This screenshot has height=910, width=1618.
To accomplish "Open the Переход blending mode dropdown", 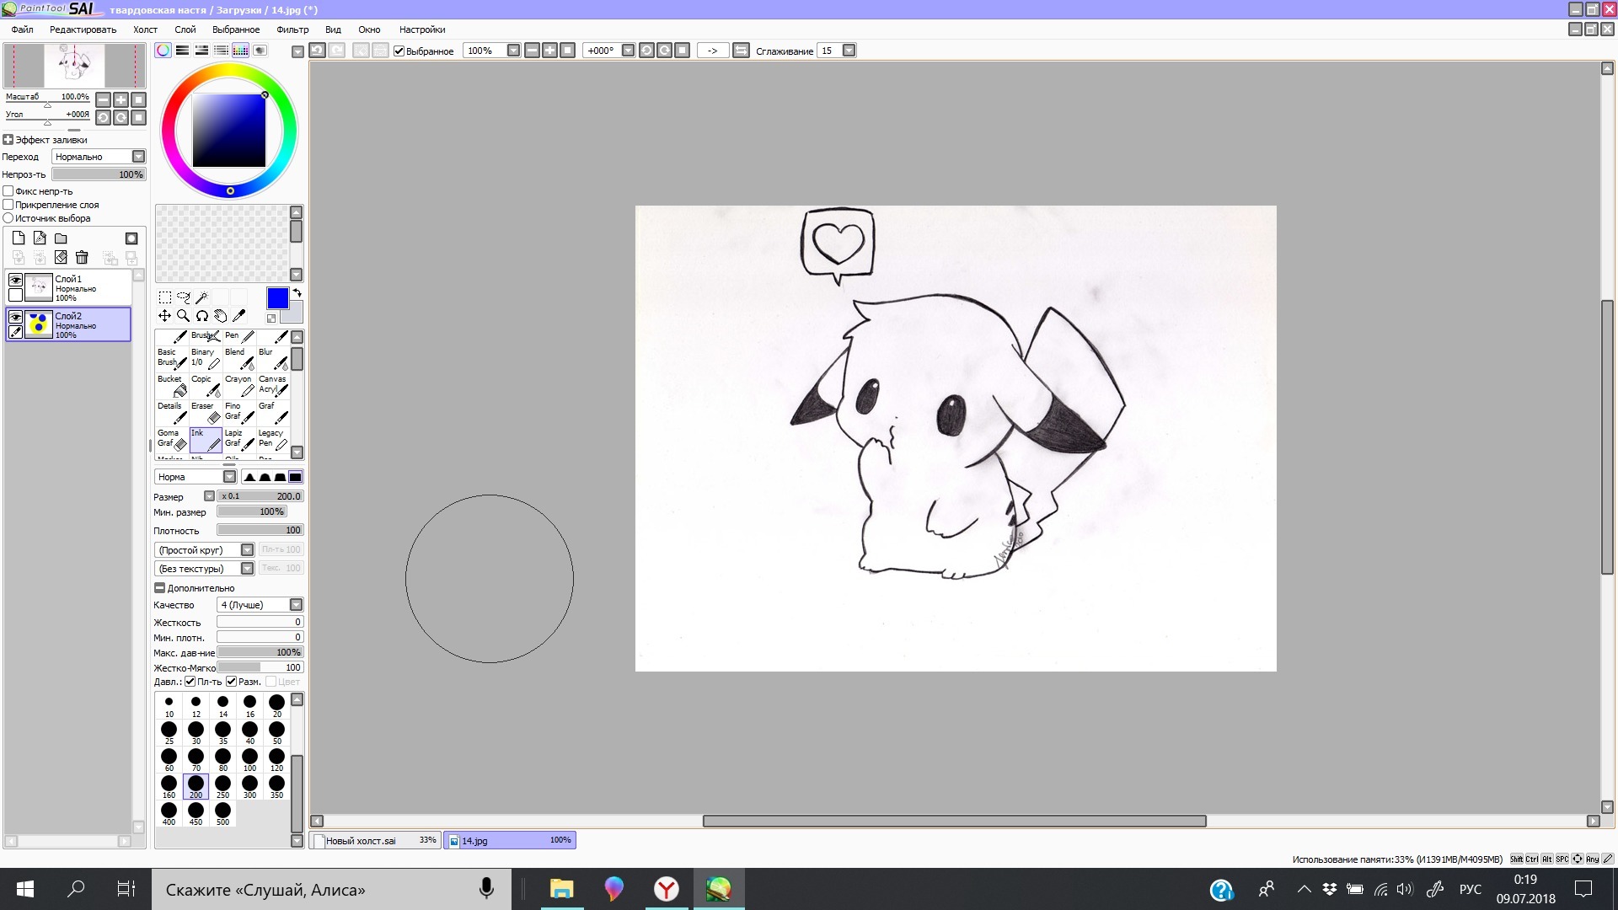I will [x=138, y=157].
